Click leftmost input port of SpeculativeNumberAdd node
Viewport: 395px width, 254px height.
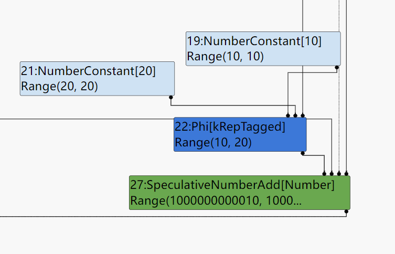pos(324,173)
